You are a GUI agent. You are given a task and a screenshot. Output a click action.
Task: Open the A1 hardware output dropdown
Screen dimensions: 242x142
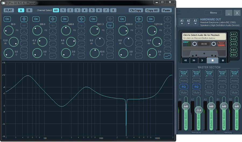pos(182,22)
